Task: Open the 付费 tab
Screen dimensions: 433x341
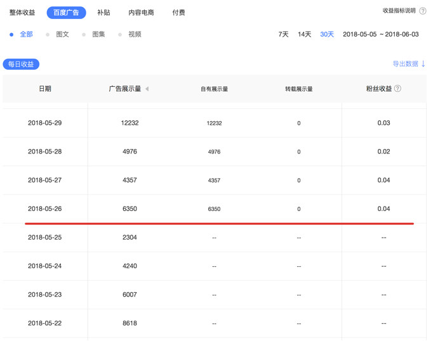Action: point(178,12)
